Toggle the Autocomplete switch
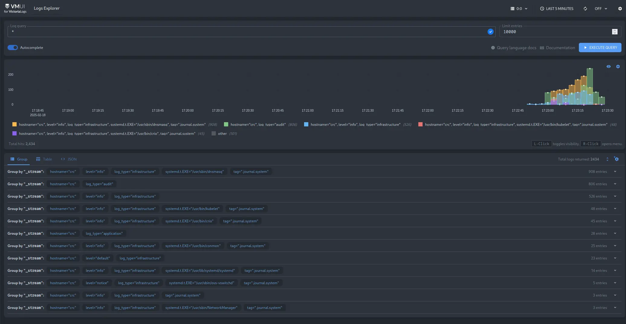Viewport: 626px width, 324px height. (x=13, y=48)
